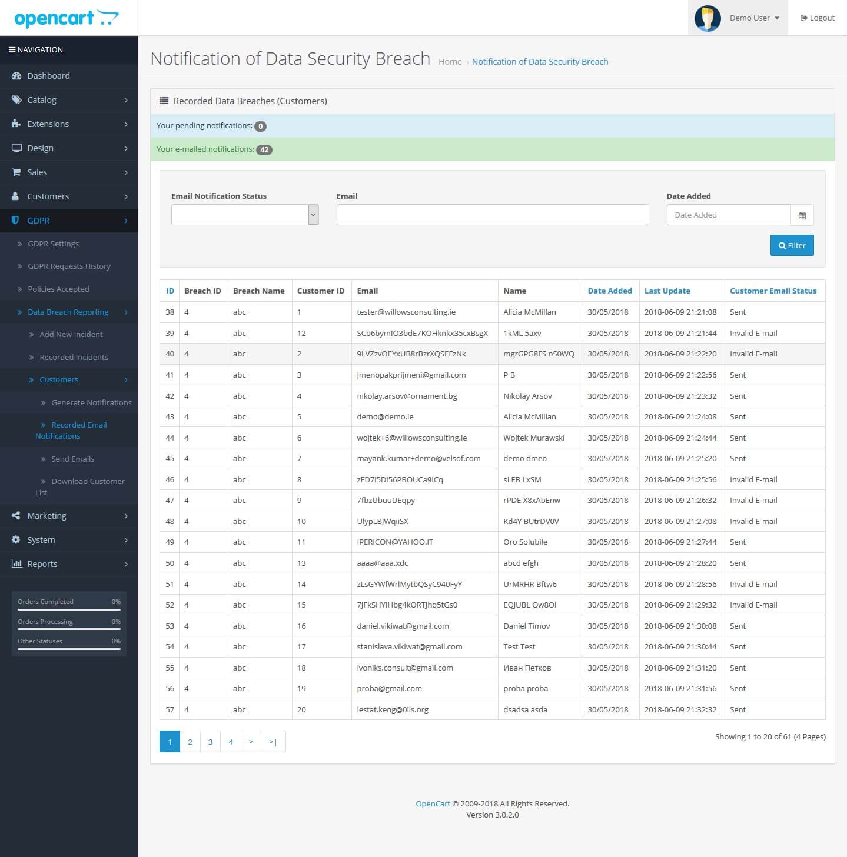Image resolution: width=847 pixels, height=857 pixels.
Task: Click the e-mailed notifications count badge 42
Action: [x=264, y=150]
